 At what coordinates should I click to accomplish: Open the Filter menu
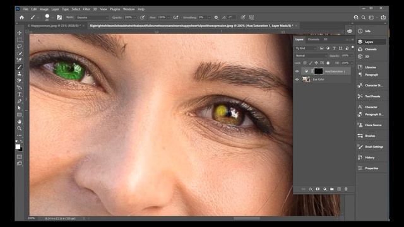click(x=86, y=9)
